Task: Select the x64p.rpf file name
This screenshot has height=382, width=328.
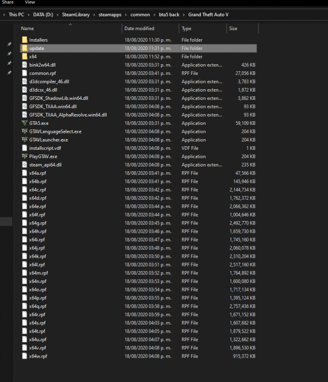Action: (38, 298)
